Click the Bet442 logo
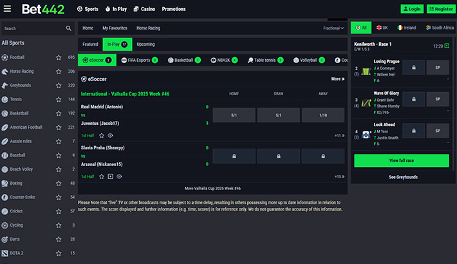The image size is (457, 264). [43, 9]
